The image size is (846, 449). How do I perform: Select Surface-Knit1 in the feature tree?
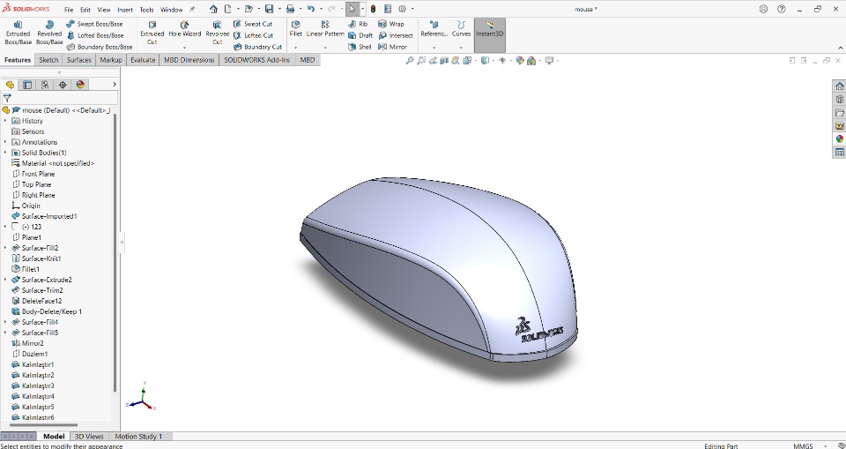click(41, 258)
